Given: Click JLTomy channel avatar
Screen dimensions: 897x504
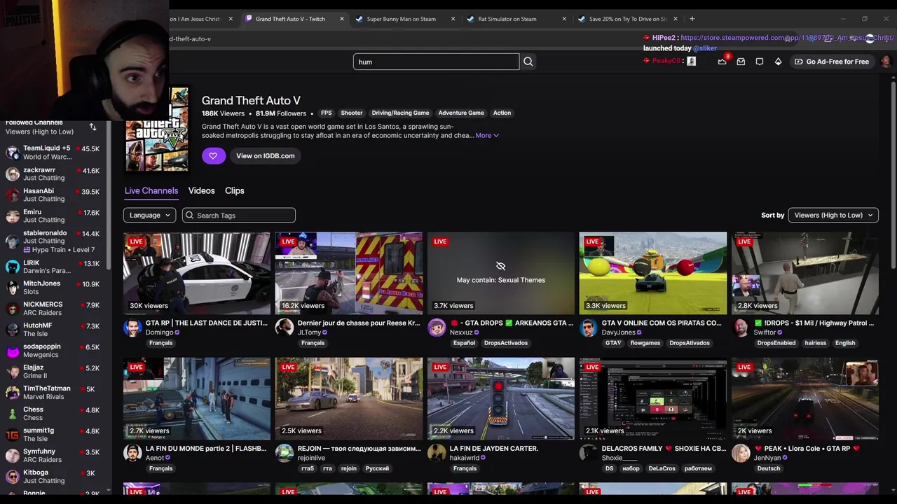Looking at the screenshot, I should pos(285,328).
